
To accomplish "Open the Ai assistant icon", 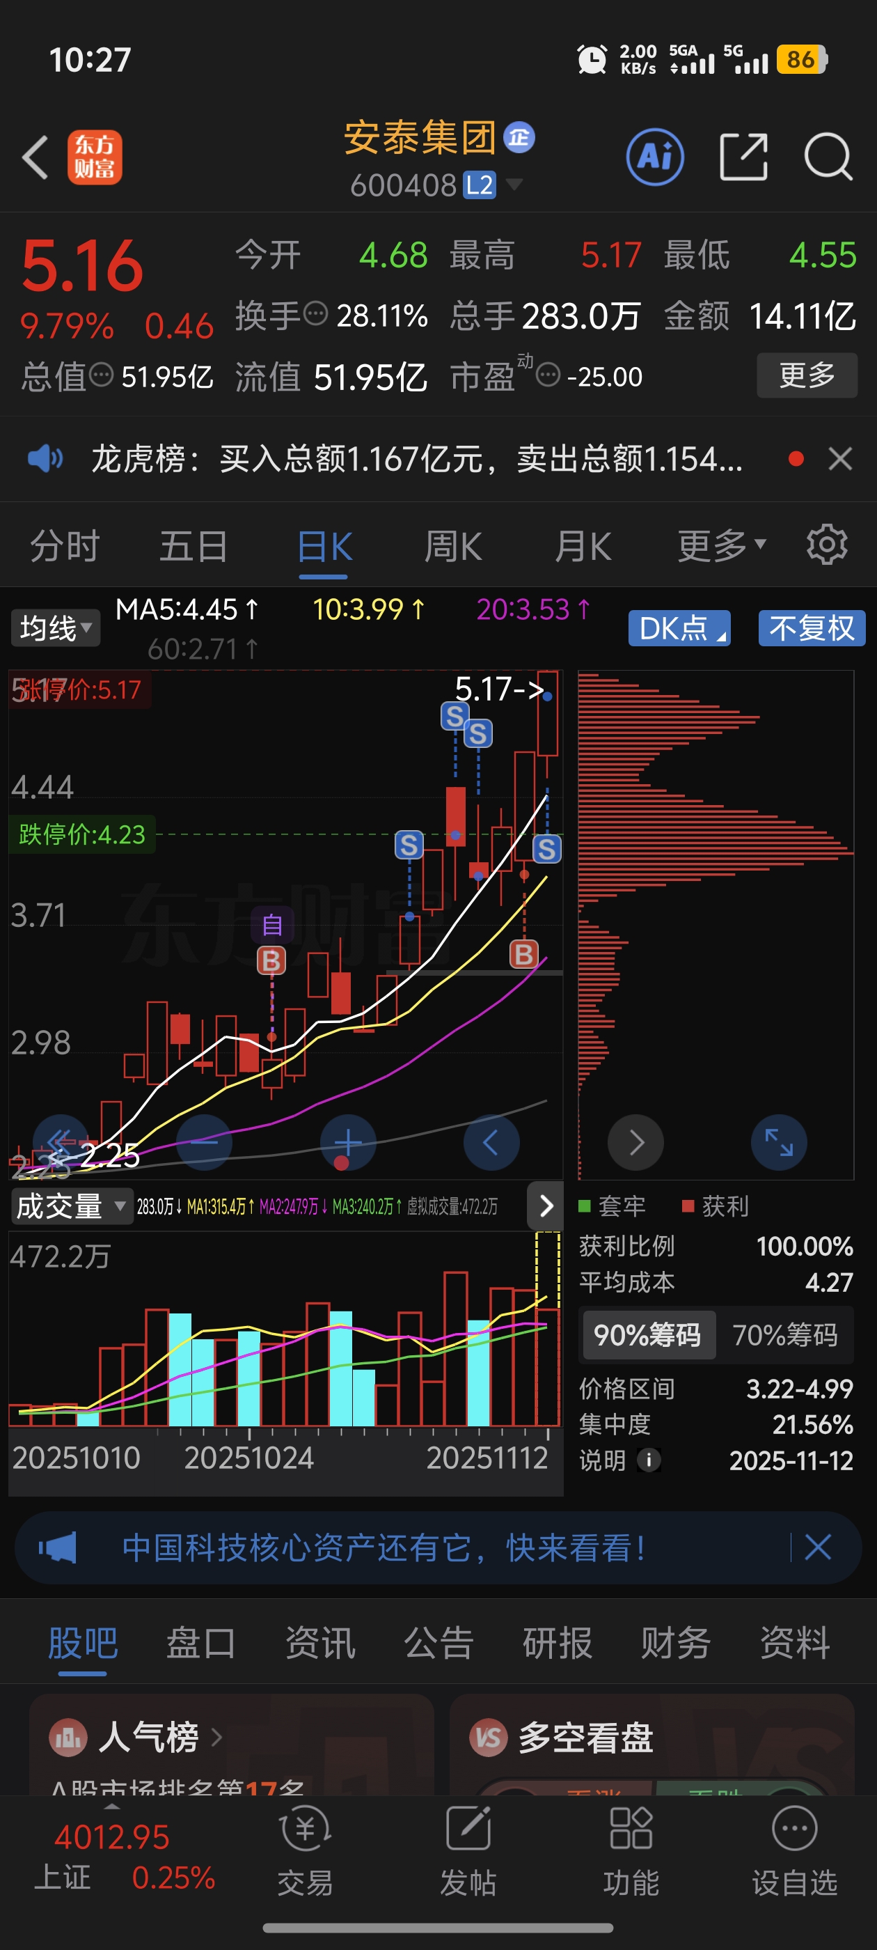I will tap(655, 157).
